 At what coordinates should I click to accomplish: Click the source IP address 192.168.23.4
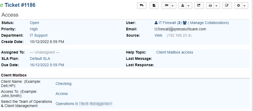179,35
